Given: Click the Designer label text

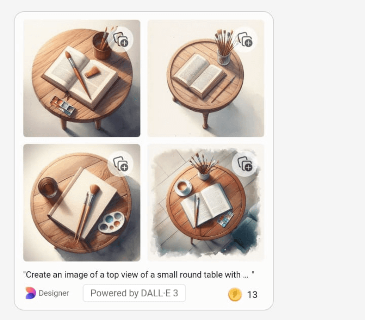Looking at the screenshot, I should pos(54,293).
